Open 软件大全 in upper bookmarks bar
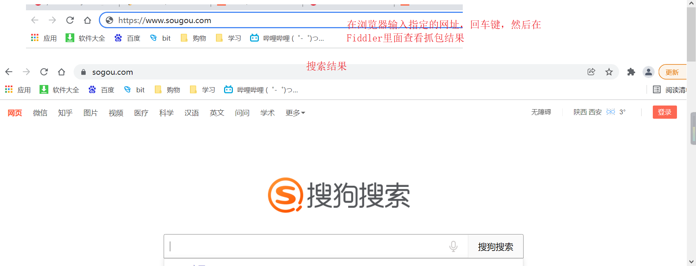 [85, 38]
